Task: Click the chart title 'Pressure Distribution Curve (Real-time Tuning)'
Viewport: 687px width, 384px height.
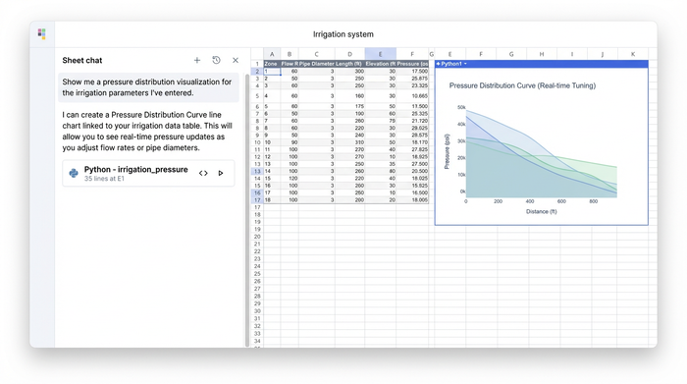Action: pos(522,85)
